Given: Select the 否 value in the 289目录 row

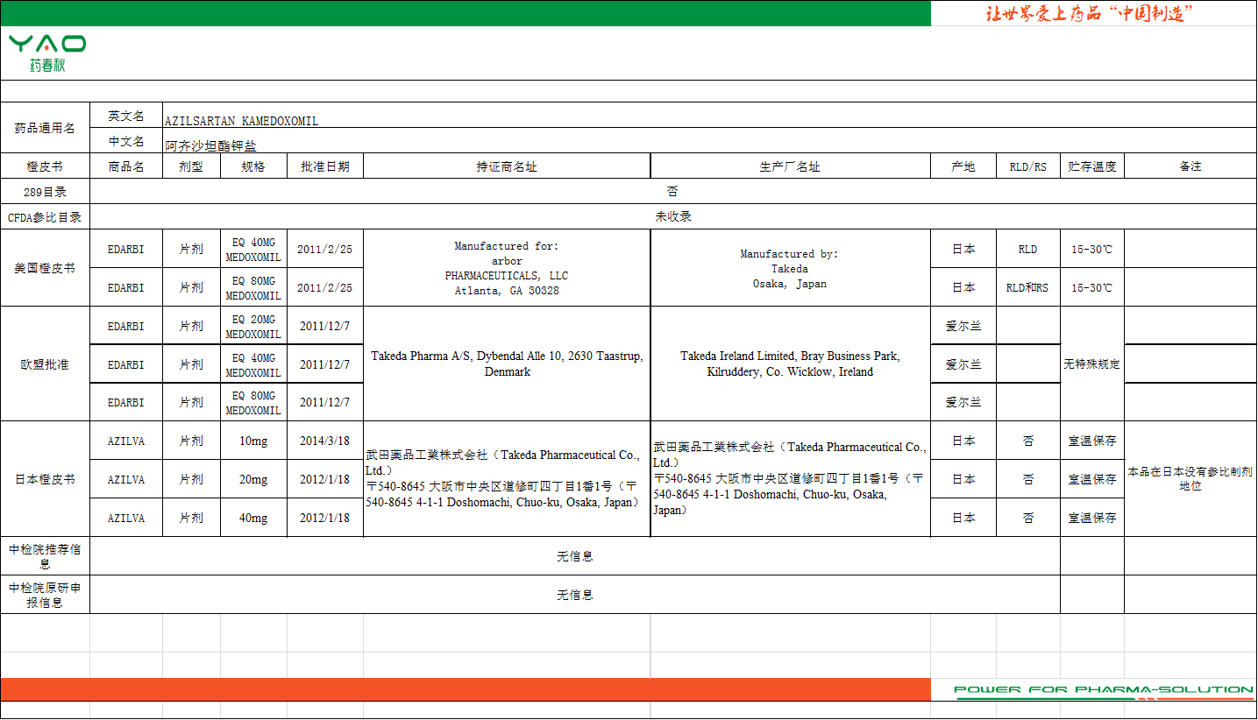Looking at the screenshot, I should click(672, 192).
